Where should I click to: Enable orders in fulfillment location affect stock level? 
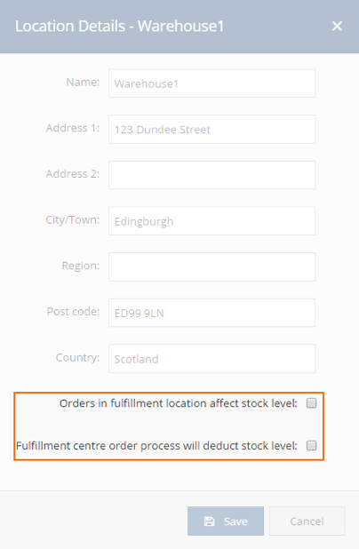point(311,403)
